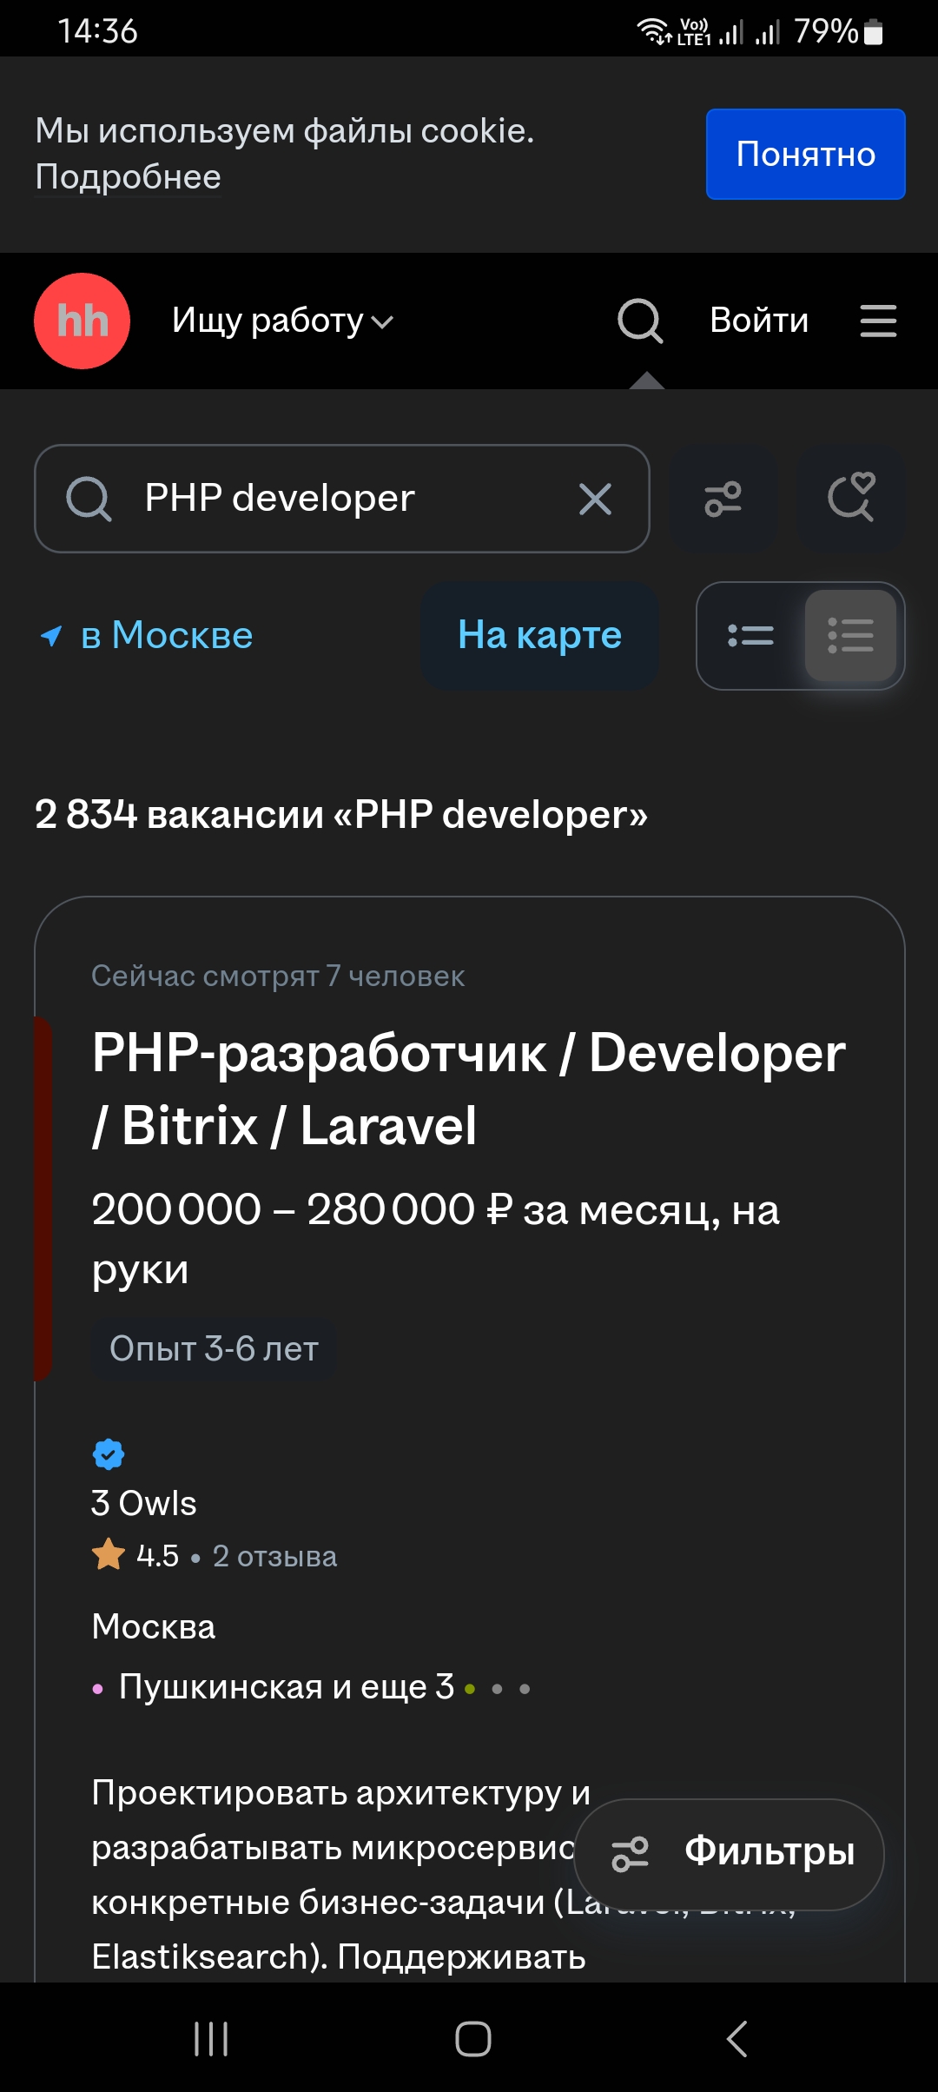Tap the red hh logo
Image resolution: width=938 pixels, height=2092 pixels.
[83, 321]
